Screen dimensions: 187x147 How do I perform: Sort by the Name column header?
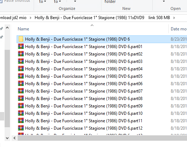pyautogui.click(x=23, y=29)
